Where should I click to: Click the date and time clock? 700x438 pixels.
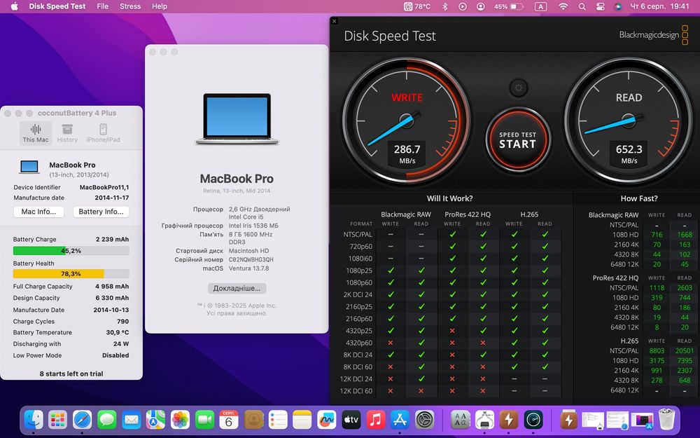pyautogui.click(x=659, y=6)
